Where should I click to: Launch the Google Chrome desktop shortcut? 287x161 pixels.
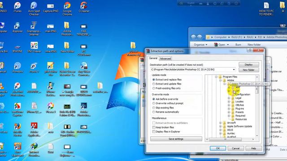(67, 8)
